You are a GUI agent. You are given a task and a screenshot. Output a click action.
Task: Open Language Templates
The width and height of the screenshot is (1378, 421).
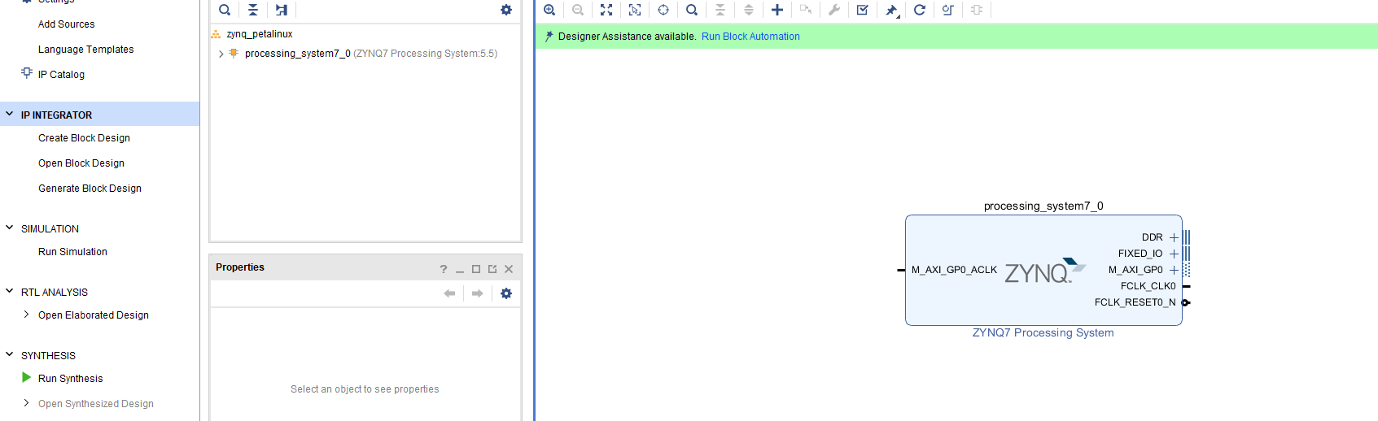click(86, 50)
